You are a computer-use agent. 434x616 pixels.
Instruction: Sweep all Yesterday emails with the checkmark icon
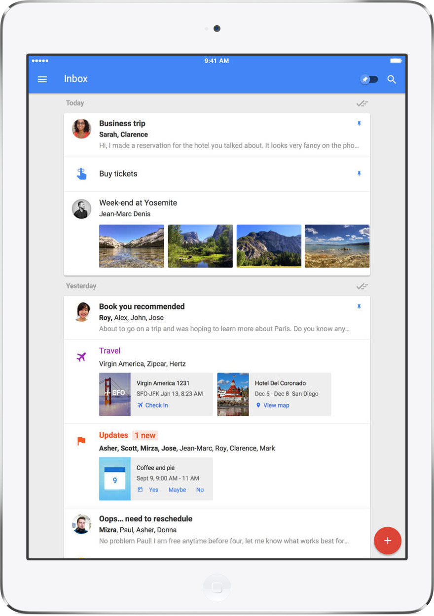coord(362,286)
